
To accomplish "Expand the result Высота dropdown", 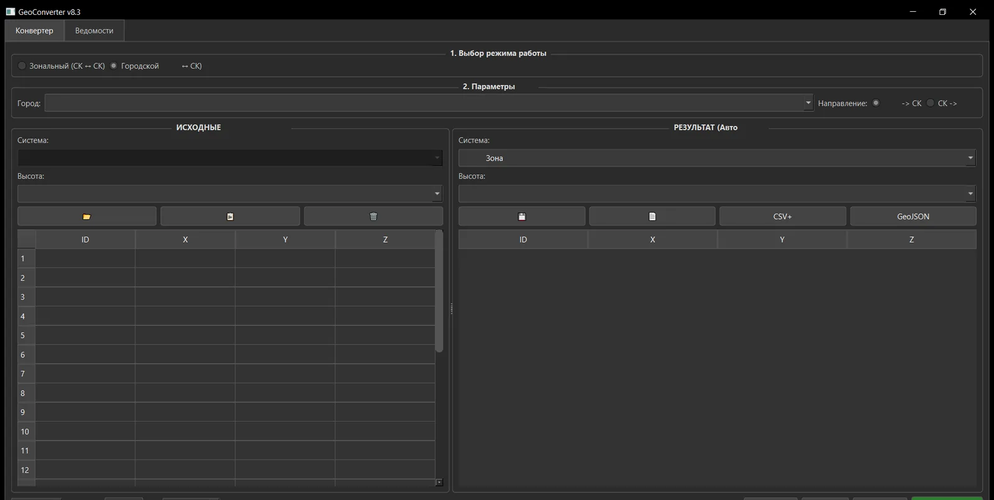I will (x=717, y=194).
